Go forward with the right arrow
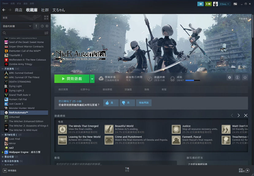 click(x=10, y=10)
